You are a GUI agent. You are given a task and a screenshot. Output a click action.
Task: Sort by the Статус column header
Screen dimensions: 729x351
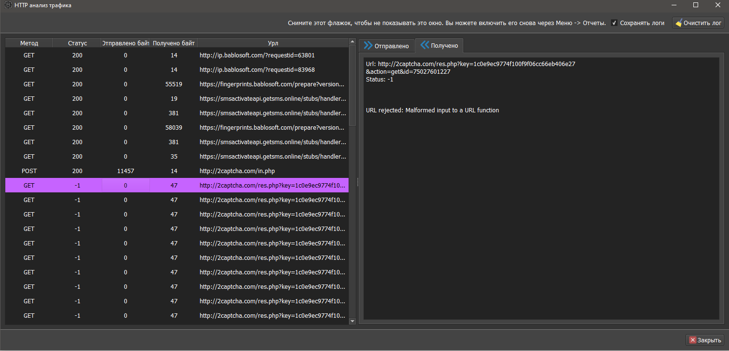coord(77,43)
